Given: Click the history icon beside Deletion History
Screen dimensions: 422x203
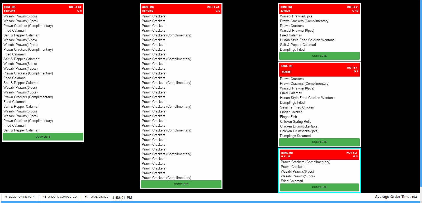Looking at the screenshot, I should tap(6, 197).
